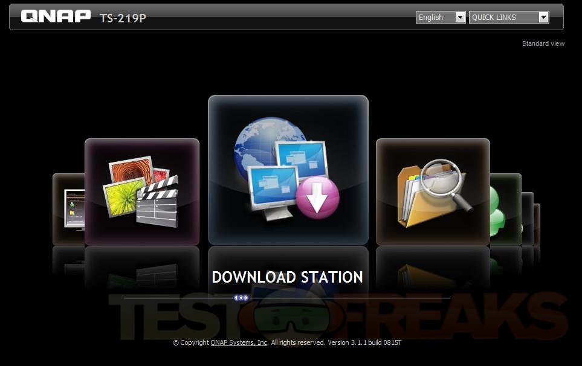This screenshot has height=366, width=582.
Task: Click the QNAP logo in the header
Action: click(x=56, y=16)
